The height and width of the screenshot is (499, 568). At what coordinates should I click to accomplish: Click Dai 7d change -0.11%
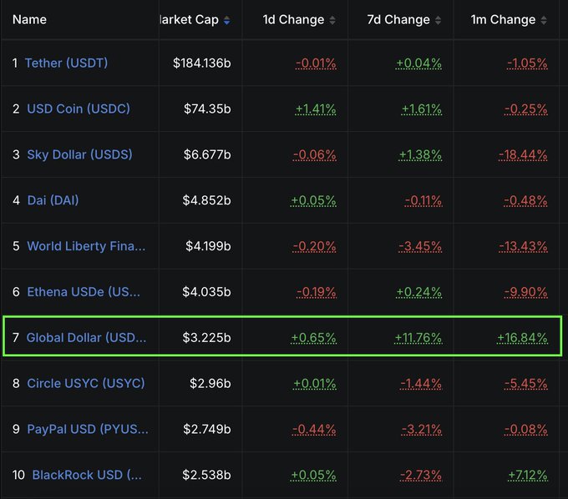pos(423,200)
